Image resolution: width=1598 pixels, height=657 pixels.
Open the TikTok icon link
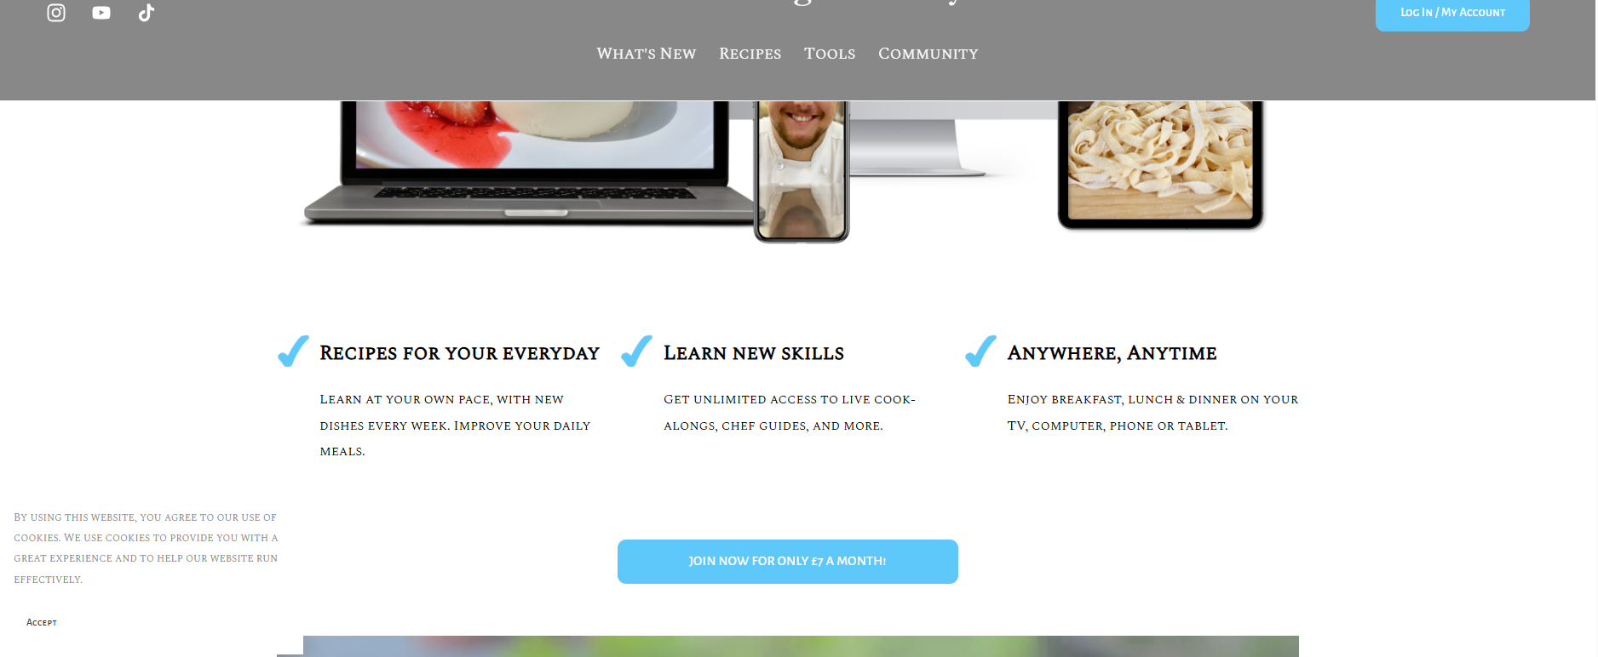147,13
